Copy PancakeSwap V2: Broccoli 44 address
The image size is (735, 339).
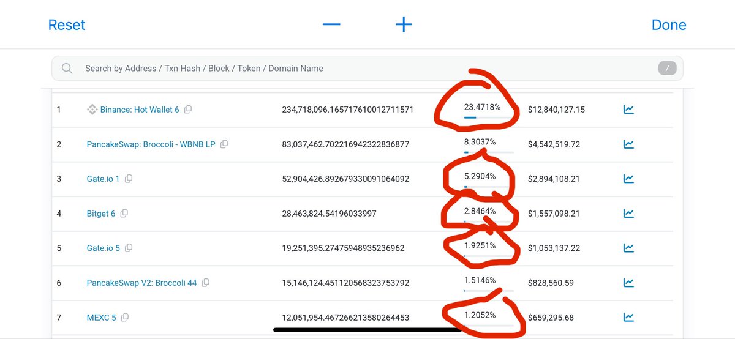point(206,283)
